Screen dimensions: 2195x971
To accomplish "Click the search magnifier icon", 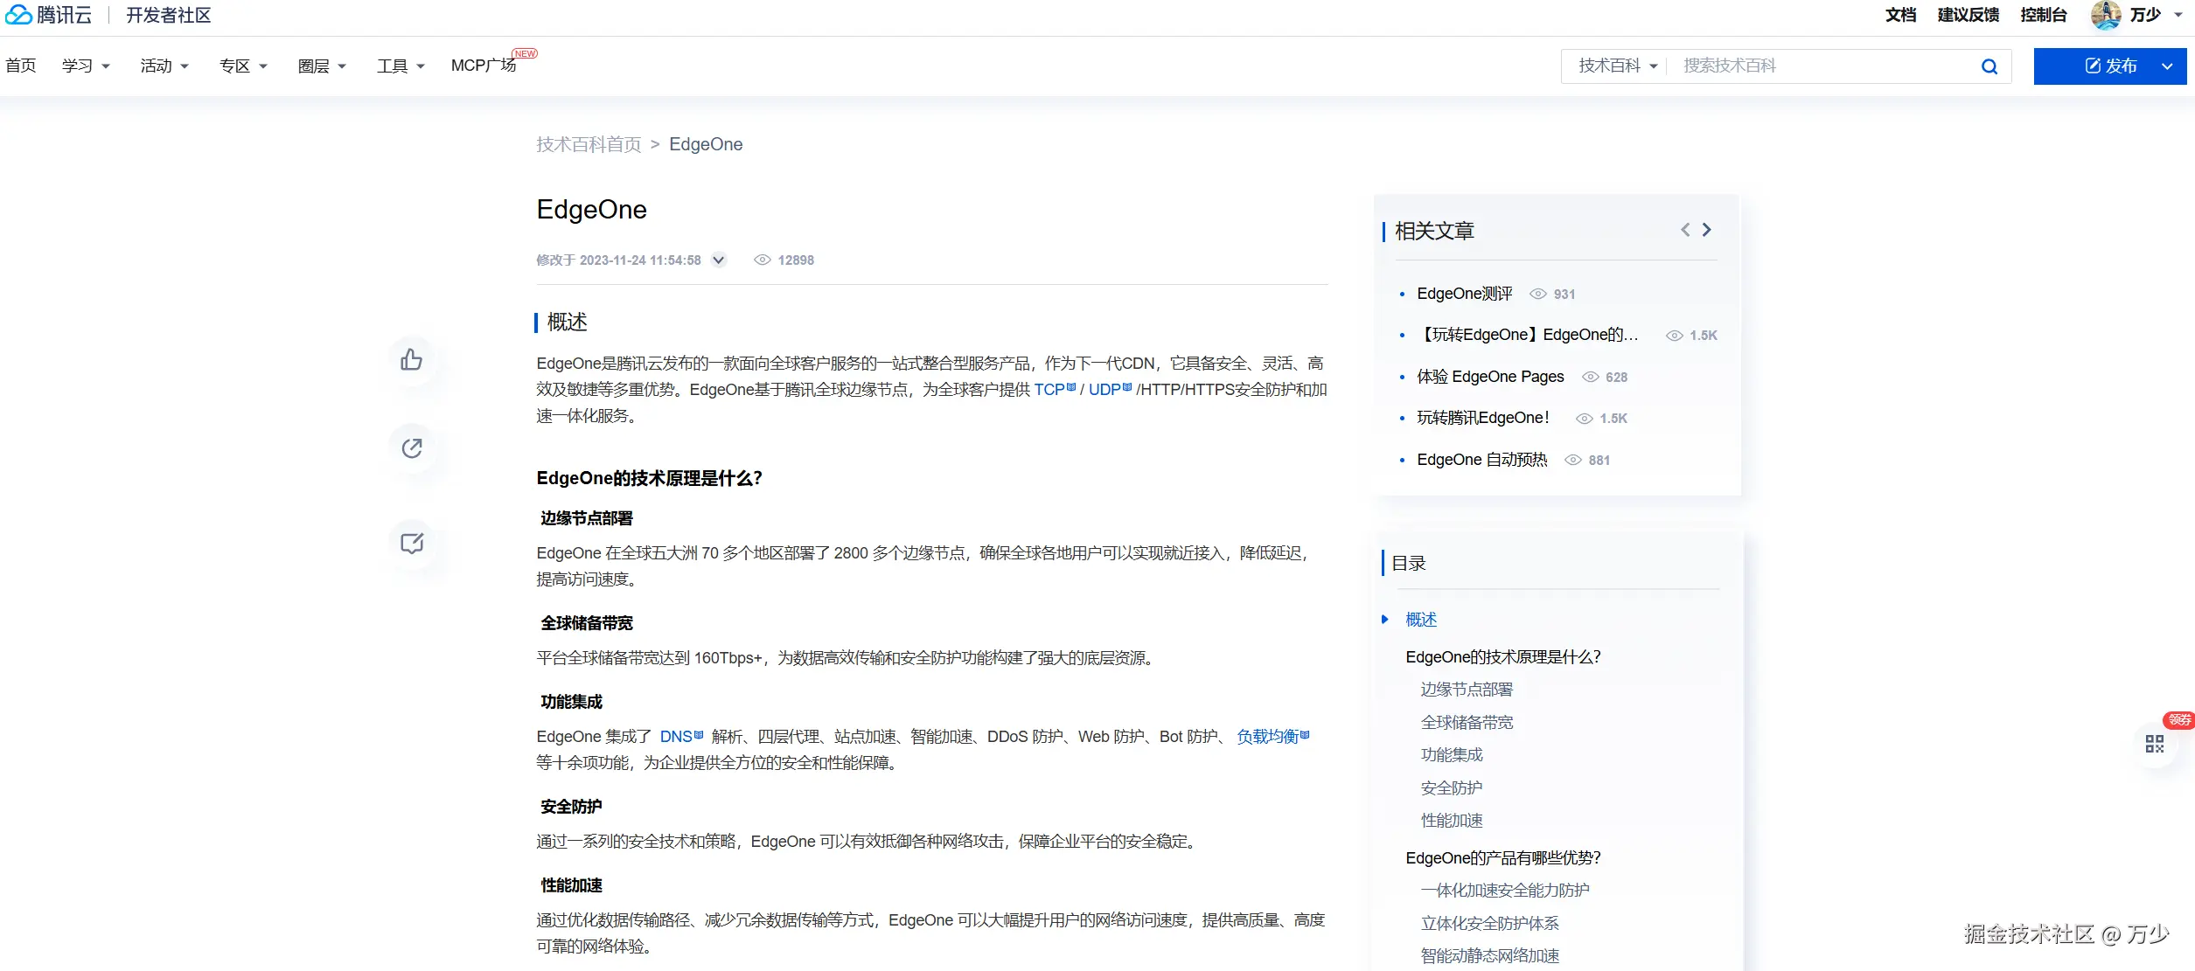I will [1989, 66].
